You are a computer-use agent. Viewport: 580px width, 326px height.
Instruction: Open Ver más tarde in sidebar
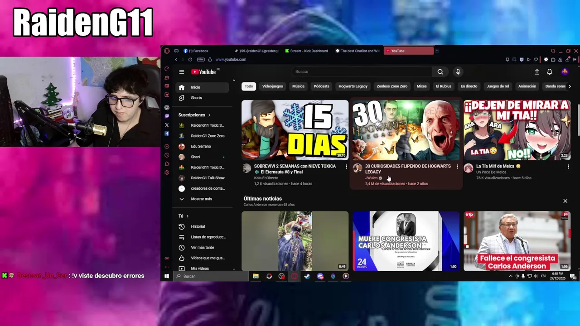(x=202, y=248)
